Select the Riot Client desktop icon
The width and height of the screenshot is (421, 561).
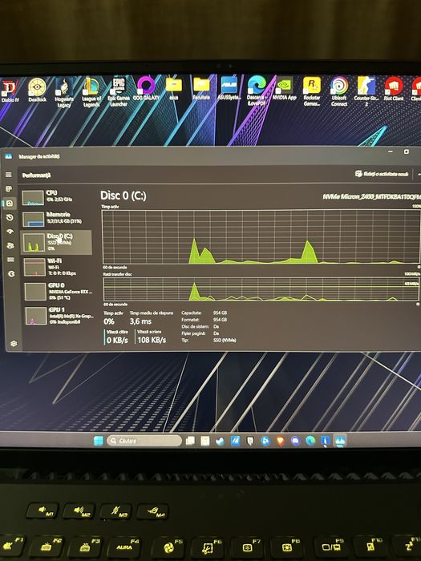[x=394, y=89]
